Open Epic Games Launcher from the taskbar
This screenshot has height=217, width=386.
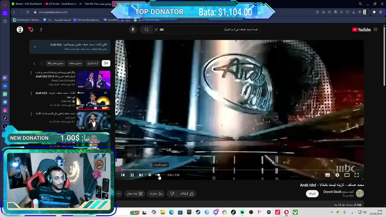click(x=189, y=212)
